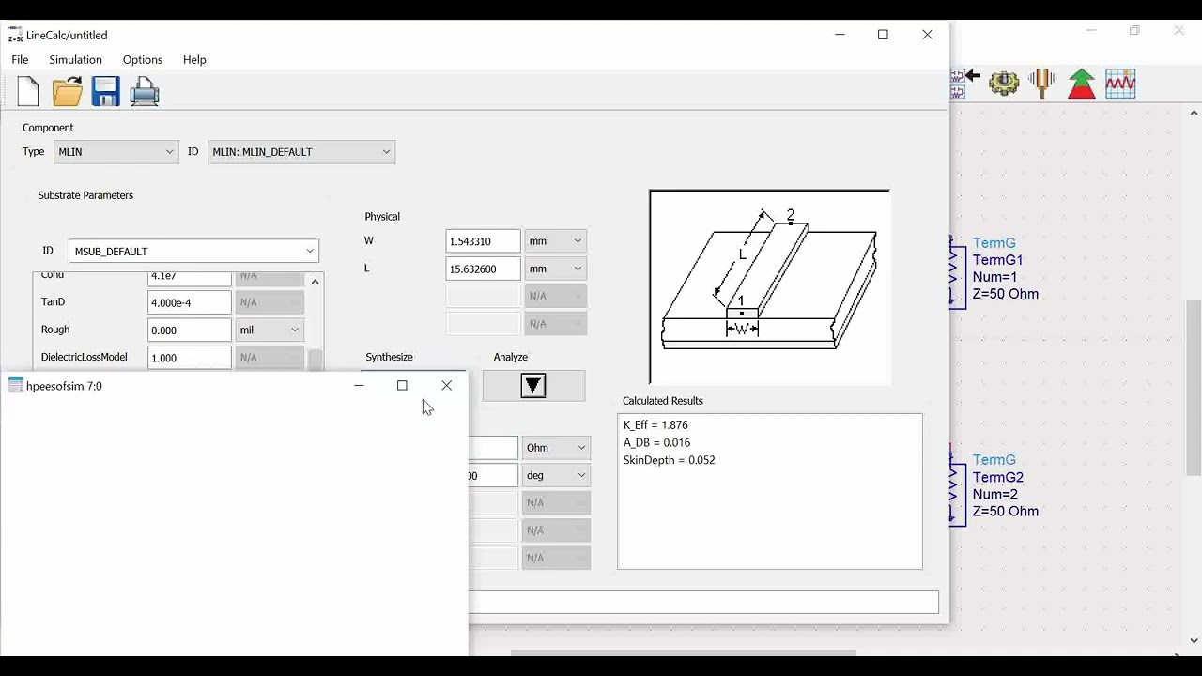
Task: Click the tuning fork icon in ADS schematic
Action: pyautogui.click(x=1042, y=83)
